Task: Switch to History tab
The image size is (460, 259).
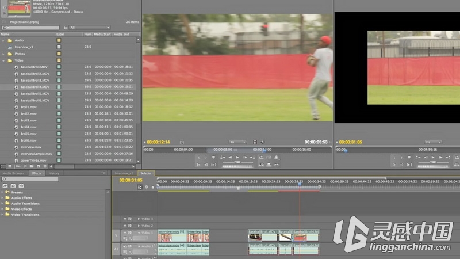Action: (53, 173)
